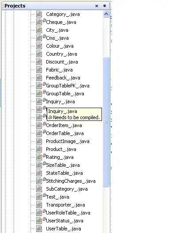Viewport: 181px width, 233px height.
Task: Select Cheque_.java in the tree
Action: click(61, 22)
